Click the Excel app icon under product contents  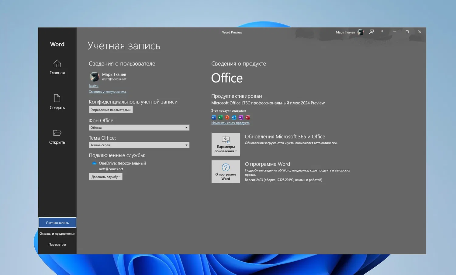point(220,117)
